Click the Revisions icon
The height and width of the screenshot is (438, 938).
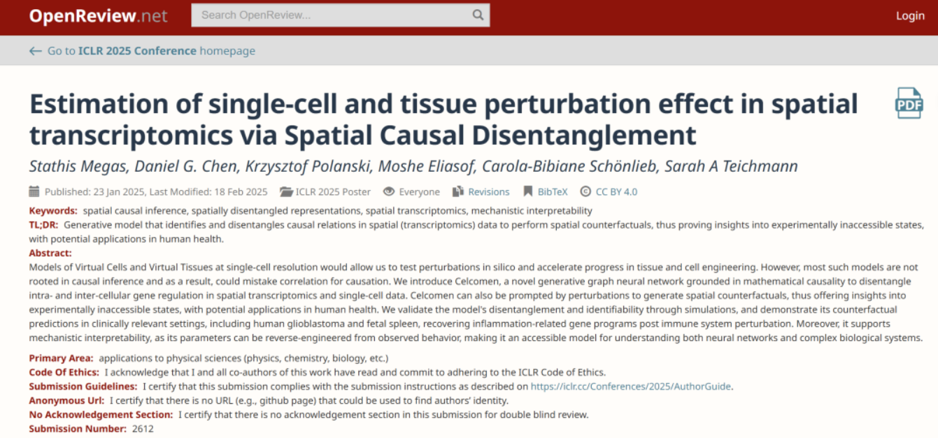click(458, 191)
